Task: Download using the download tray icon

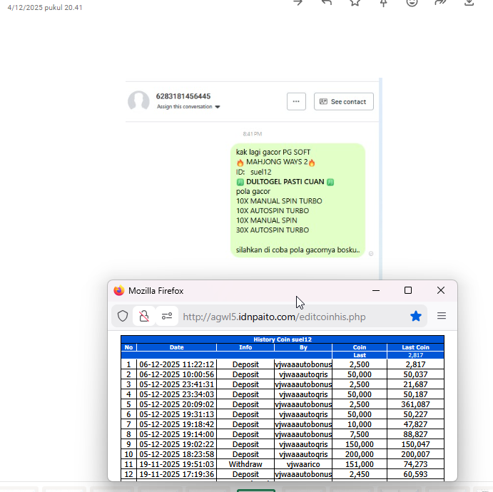Action: pyautogui.click(x=469, y=3)
